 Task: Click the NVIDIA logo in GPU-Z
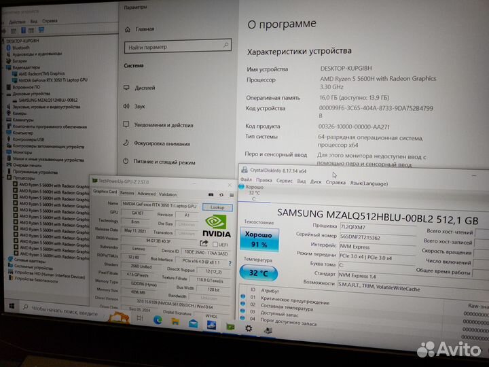point(217,226)
